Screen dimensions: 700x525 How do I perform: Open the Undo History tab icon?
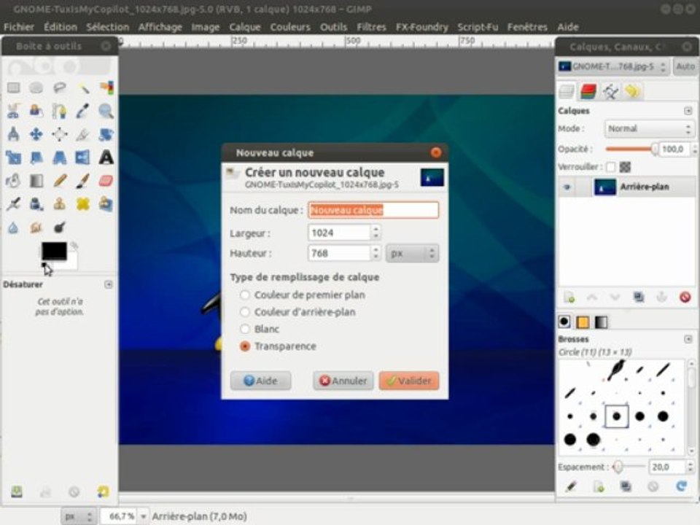coord(632,92)
